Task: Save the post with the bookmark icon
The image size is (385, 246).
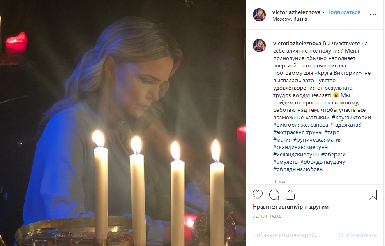Action: pos(373,195)
